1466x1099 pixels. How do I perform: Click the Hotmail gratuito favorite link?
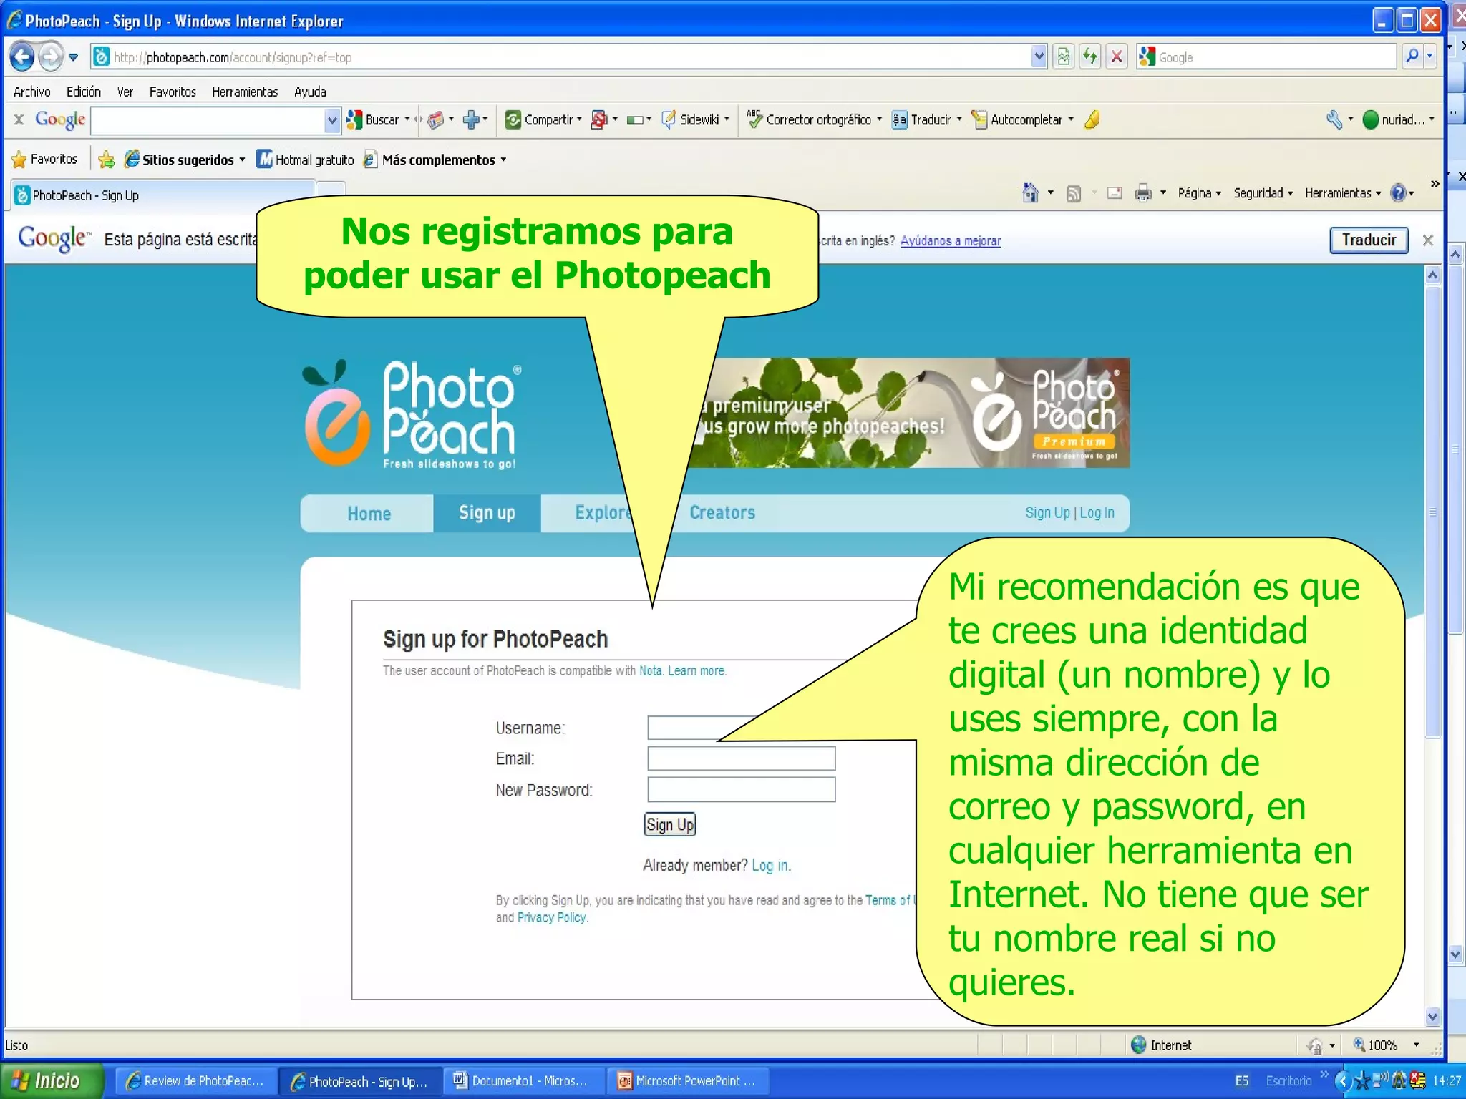(x=305, y=160)
